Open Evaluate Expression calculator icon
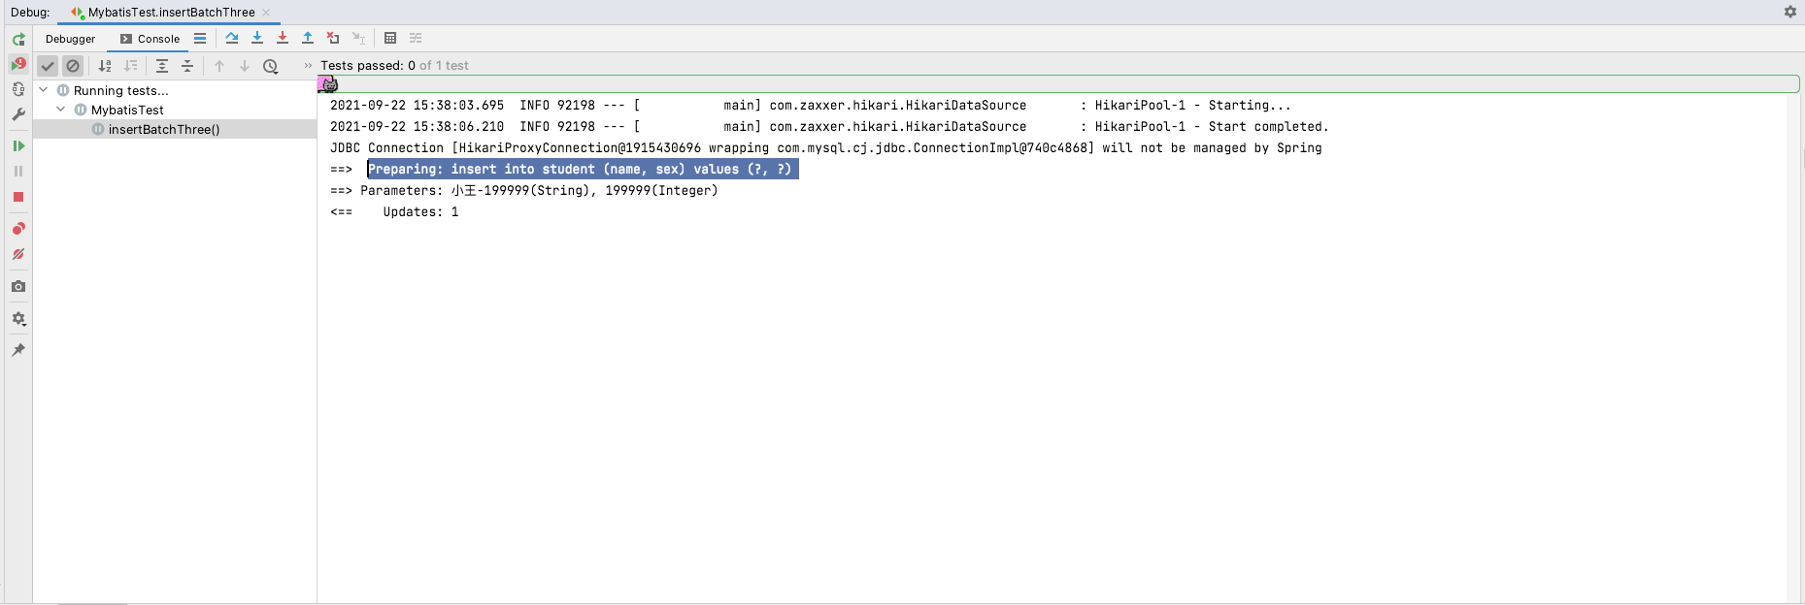The width and height of the screenshot is (1805, 605). [390, 38]
